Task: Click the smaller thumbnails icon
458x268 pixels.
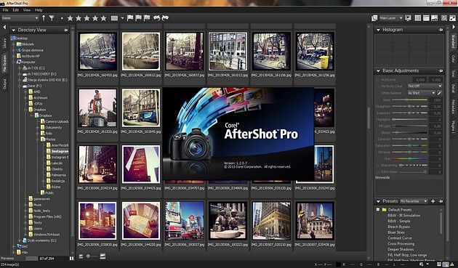Action: point(81,256)
